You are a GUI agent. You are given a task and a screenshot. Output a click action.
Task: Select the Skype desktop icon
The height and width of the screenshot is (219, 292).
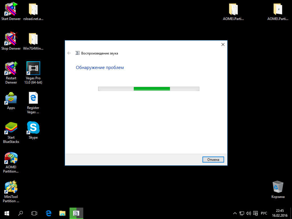click(x=33, y=128)
